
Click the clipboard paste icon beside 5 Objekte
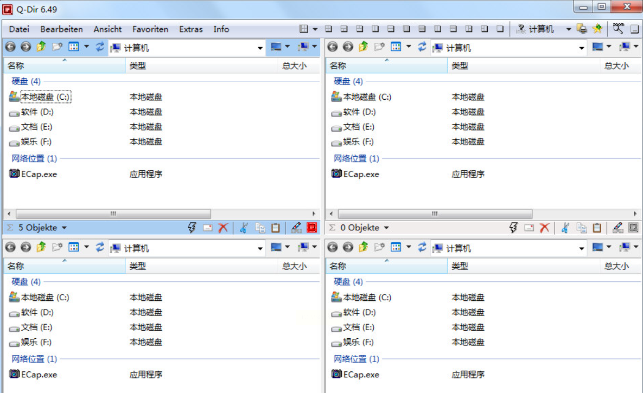(x=276, y=228)
